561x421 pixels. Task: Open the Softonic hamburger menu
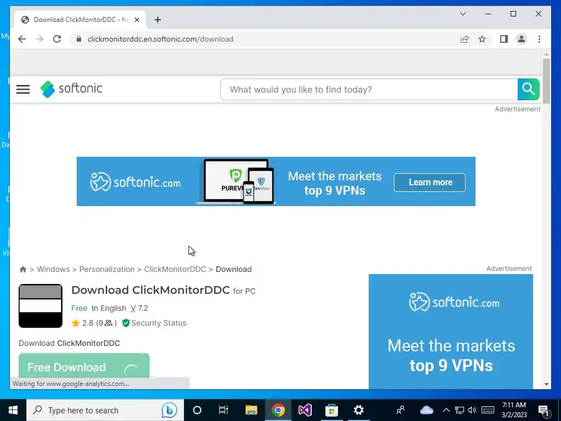click(23, 89)
